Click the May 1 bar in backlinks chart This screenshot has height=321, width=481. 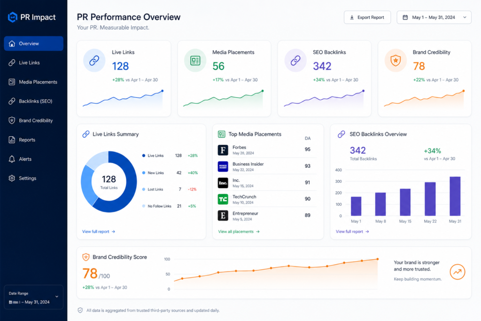pyautogui.click(x=356, y=206)
